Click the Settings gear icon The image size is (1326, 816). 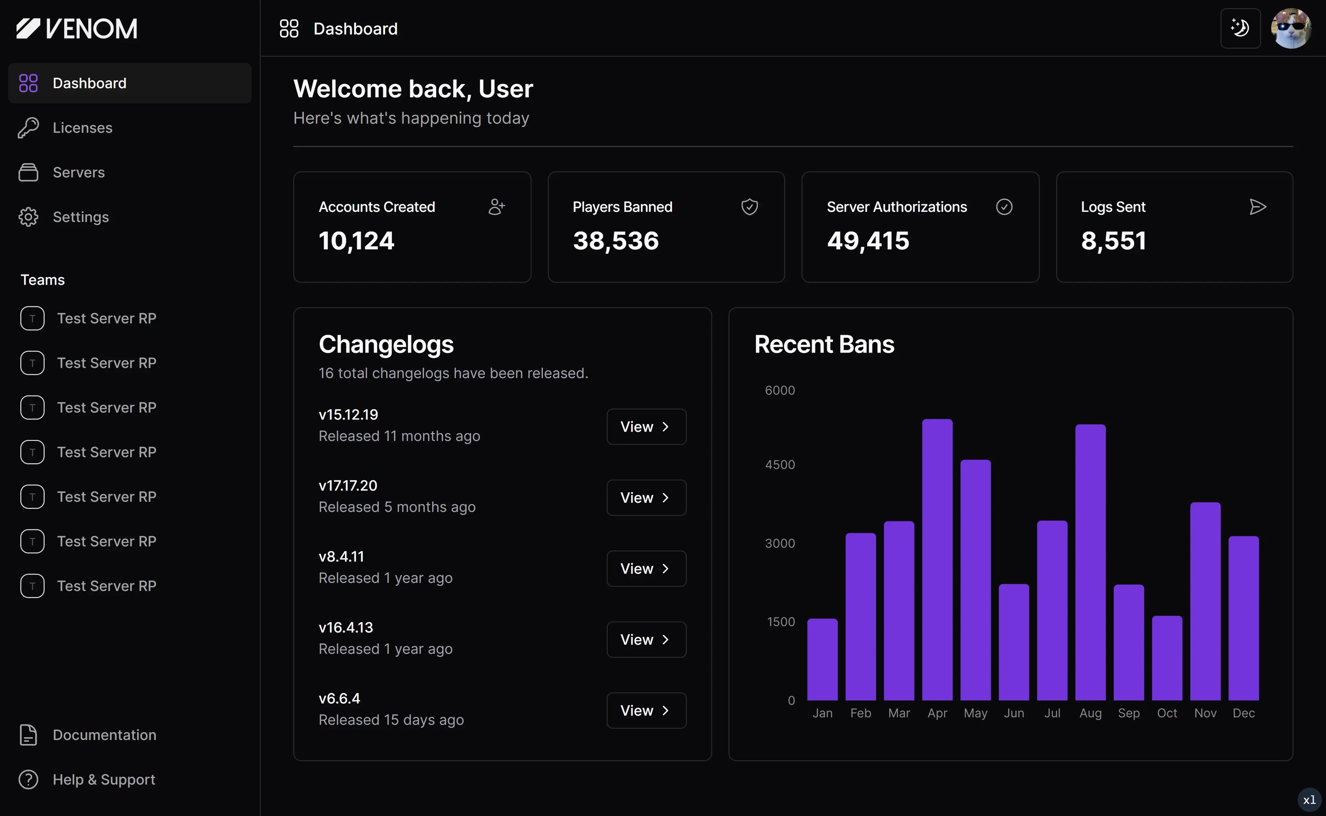click(x=28, y=217)
